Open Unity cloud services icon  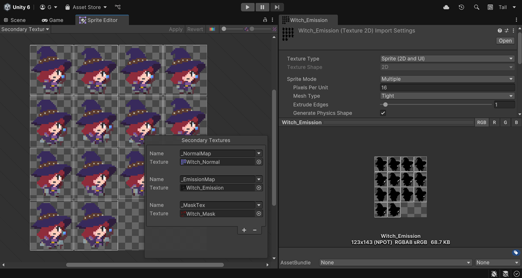[446, 7]
